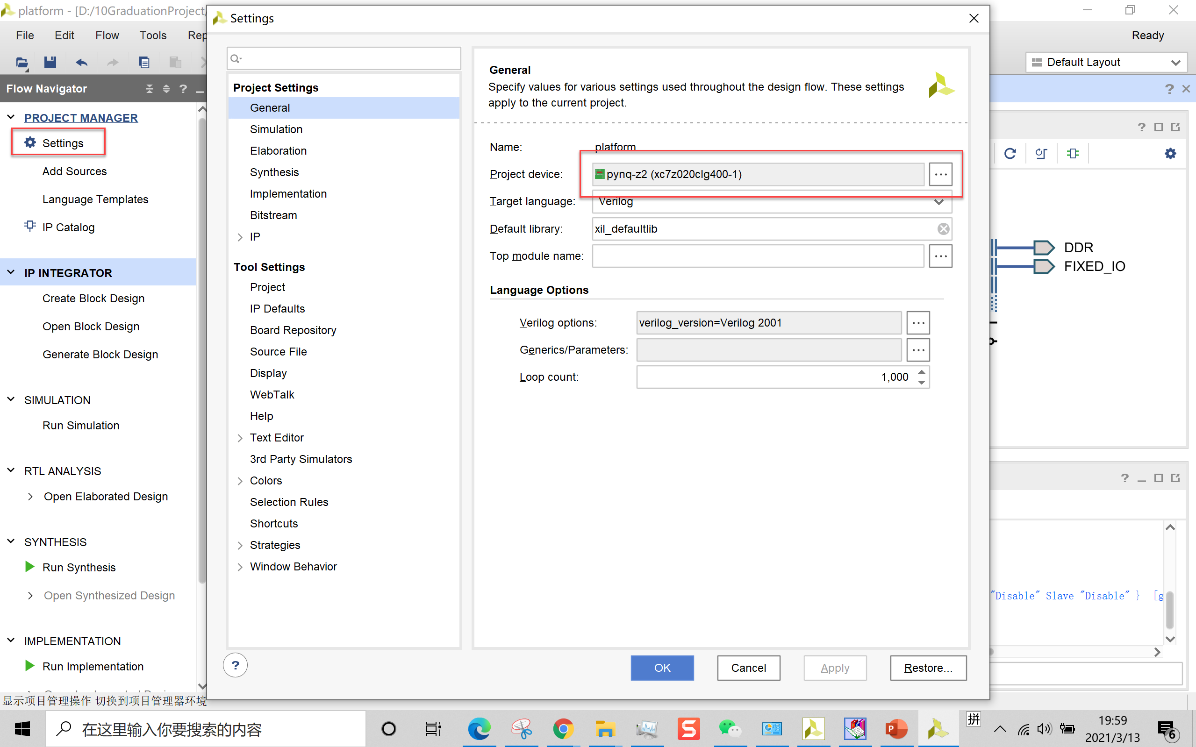Click the IP Catalog icon in navigator
The image size is (1196, 747).
[x=29, y=226]
